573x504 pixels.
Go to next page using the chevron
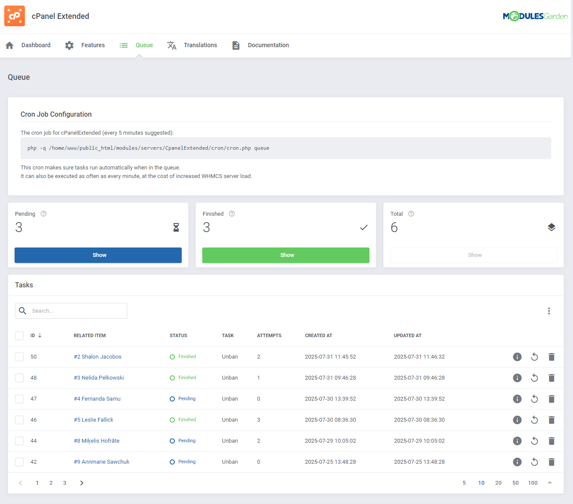81,483
